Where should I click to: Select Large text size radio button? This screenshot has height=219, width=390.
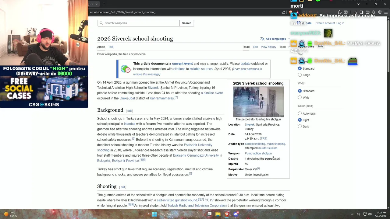300,75
